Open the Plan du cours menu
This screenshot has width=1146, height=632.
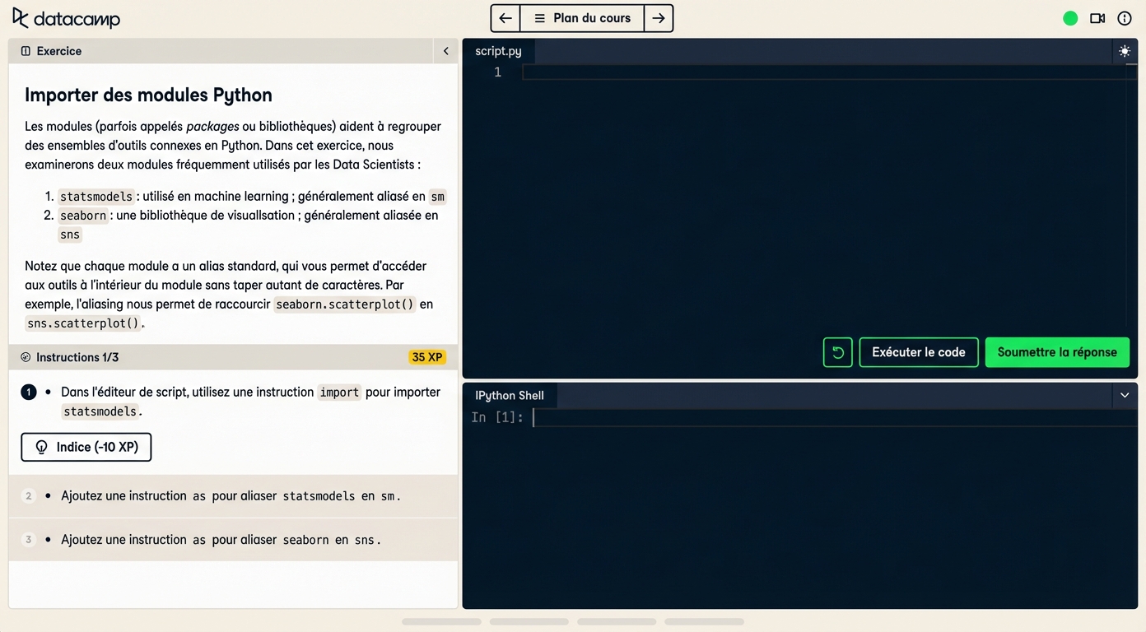click(x=582, y=18)
